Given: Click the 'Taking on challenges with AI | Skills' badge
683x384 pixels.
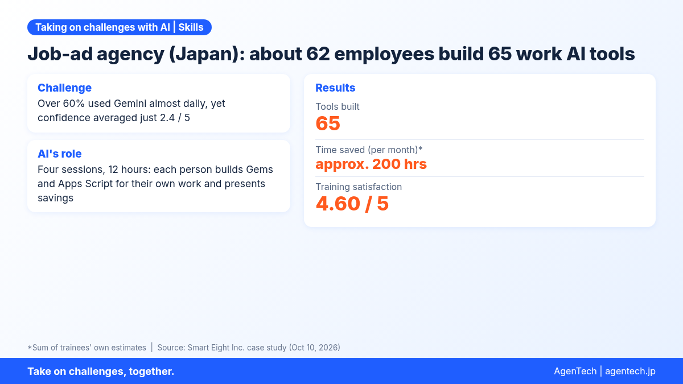Looking at the screenshot, I should click(120, 27).
